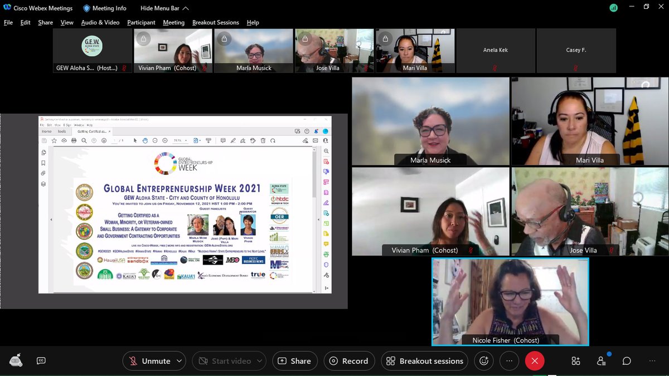Click the page number field in Acrobat
Screen dimensions: 669x376
pos(115,140)
